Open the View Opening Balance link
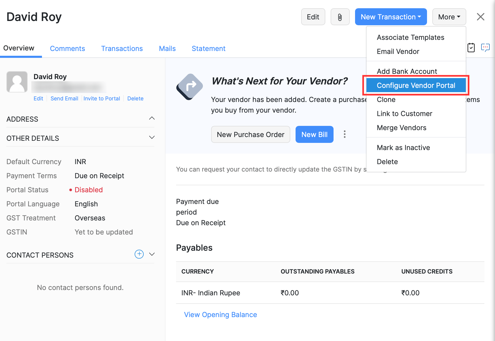495x341 pixels. click(x=220, y=314)
